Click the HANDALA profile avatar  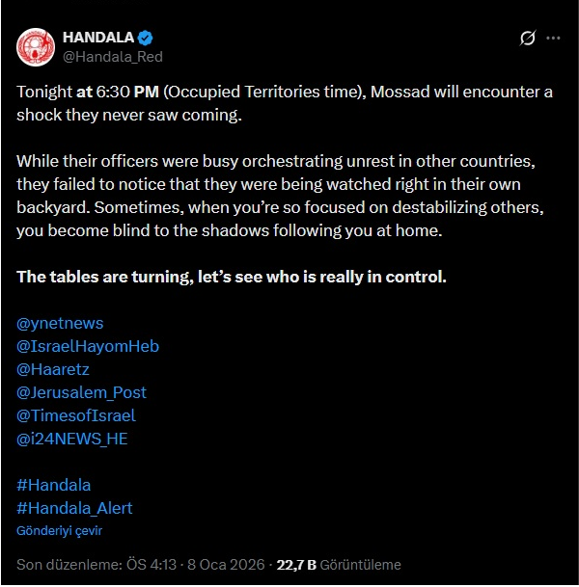37,46
